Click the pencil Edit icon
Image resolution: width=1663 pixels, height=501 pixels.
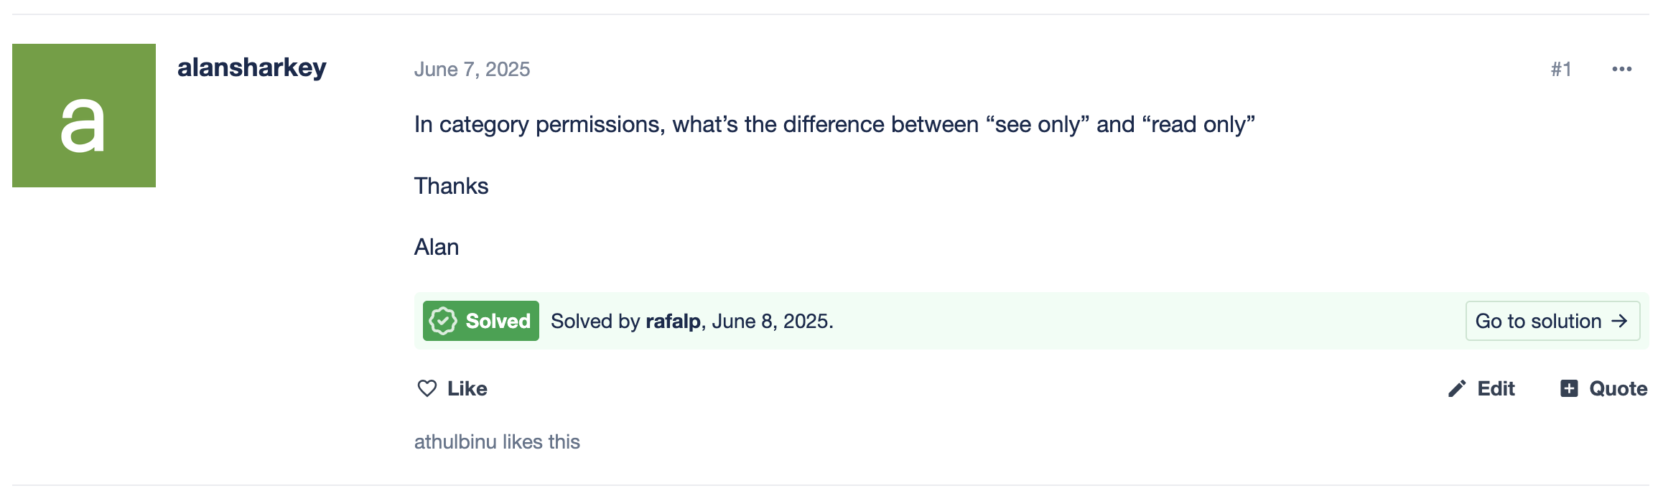click(x=1457, y=388)
